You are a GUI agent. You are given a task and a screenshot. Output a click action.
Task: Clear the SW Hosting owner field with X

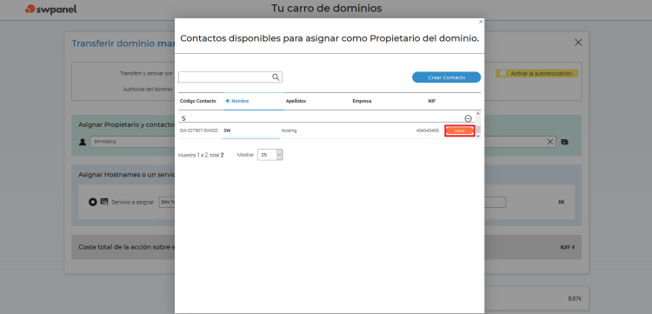click(x=549, y=142)
